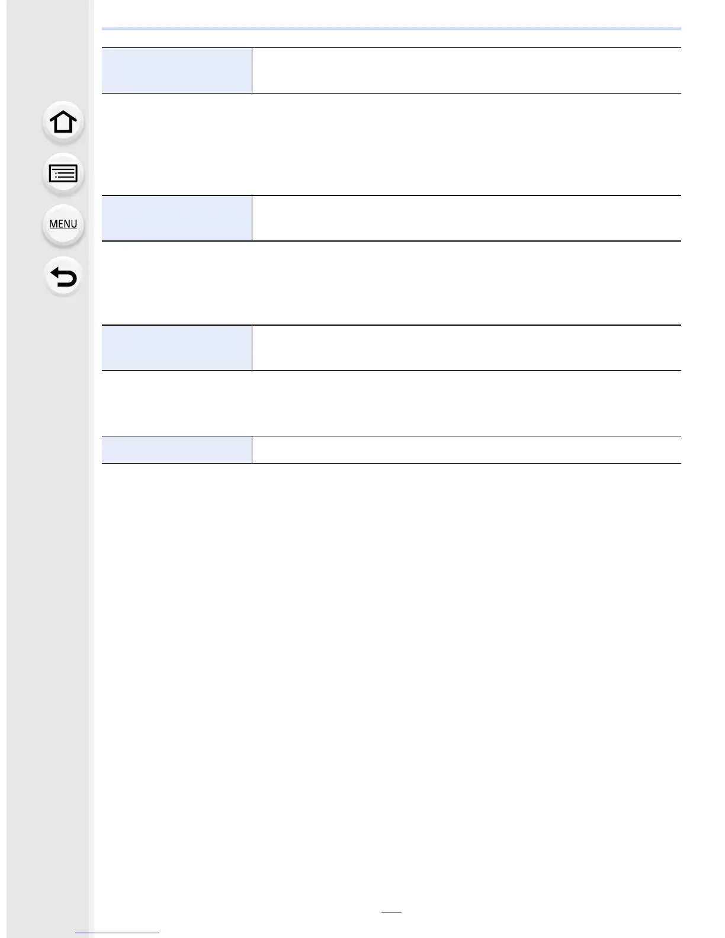Go to the Home page icon
Image resolution: width=725 pixels, height=938 pixels.
pos(63,123)
